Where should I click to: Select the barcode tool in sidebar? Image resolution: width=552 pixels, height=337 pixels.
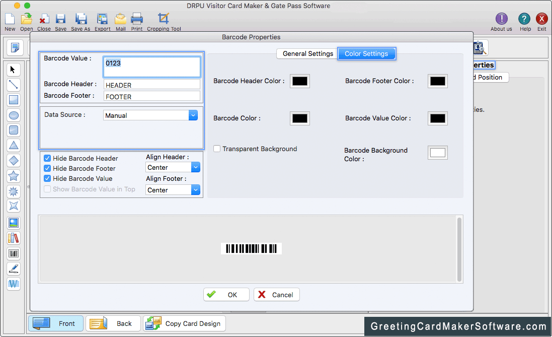click(x=14, y=253)
